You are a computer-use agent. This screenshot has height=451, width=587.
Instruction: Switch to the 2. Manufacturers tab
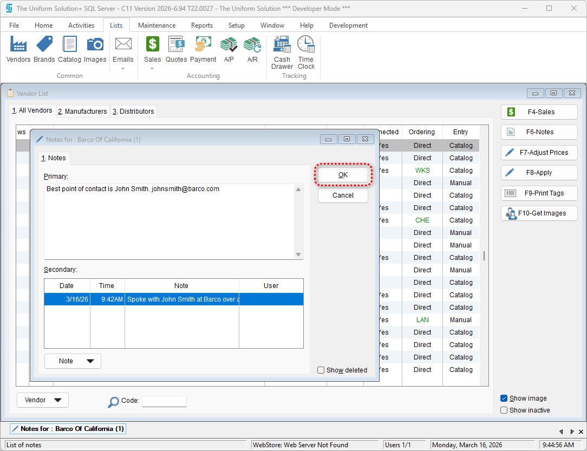tap(83, 112)
